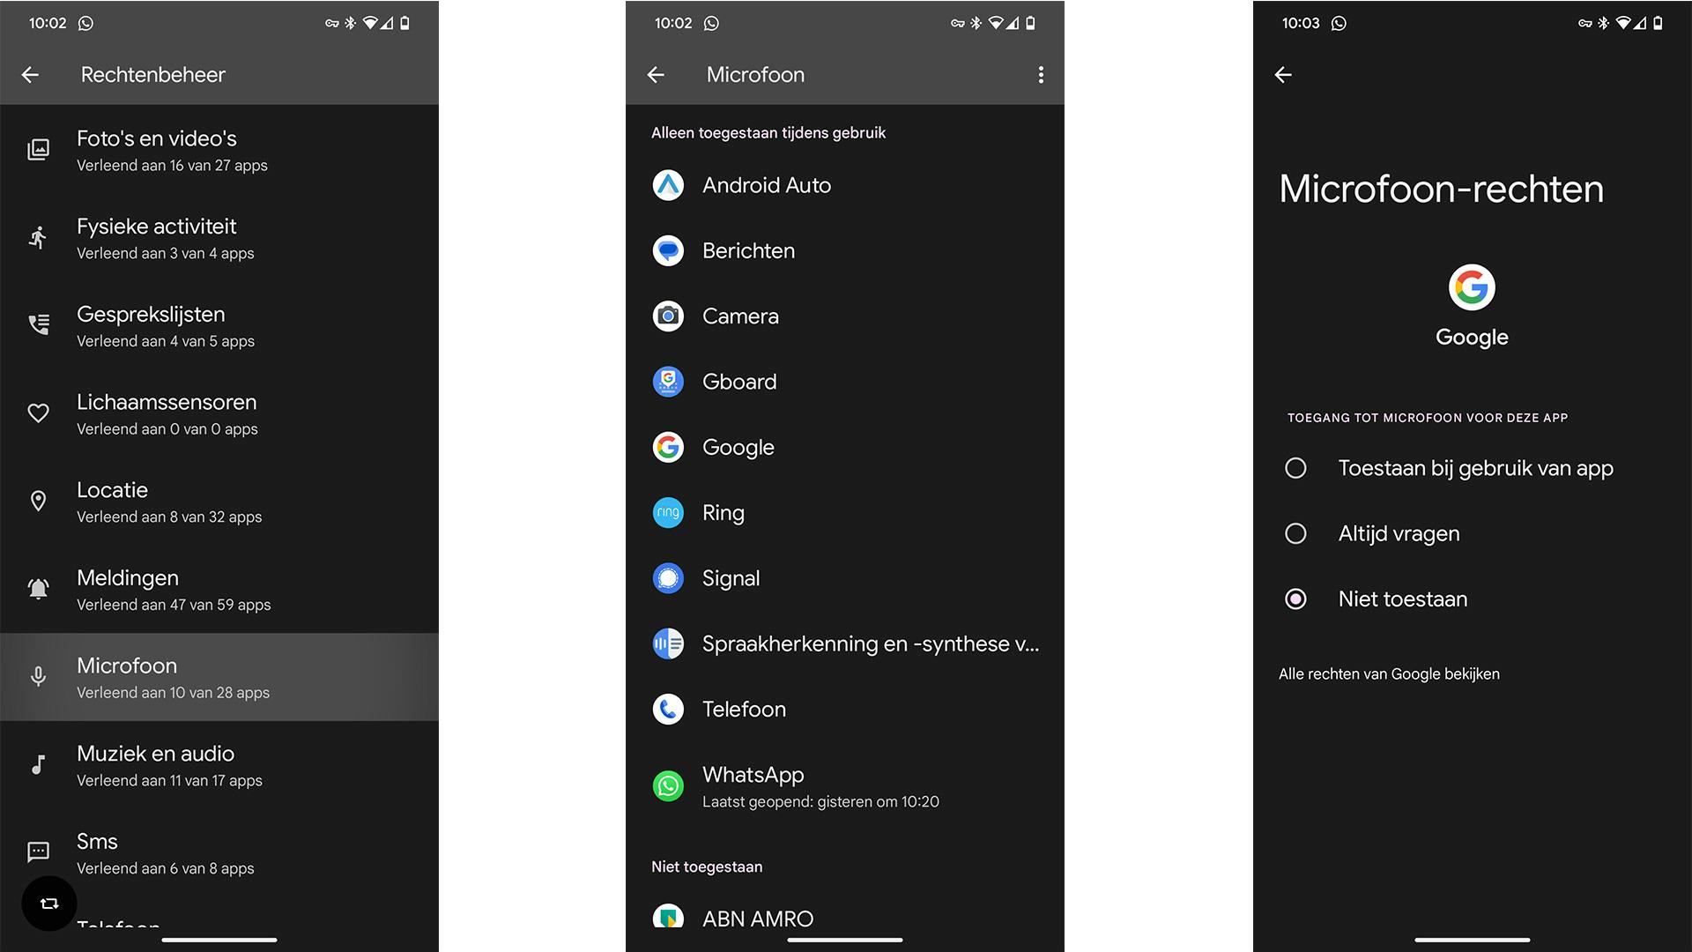Viewport: 1692px width, 952px height.
Task: Go back from Rechtenbeheer screen
Action: (x=31, y=75)
